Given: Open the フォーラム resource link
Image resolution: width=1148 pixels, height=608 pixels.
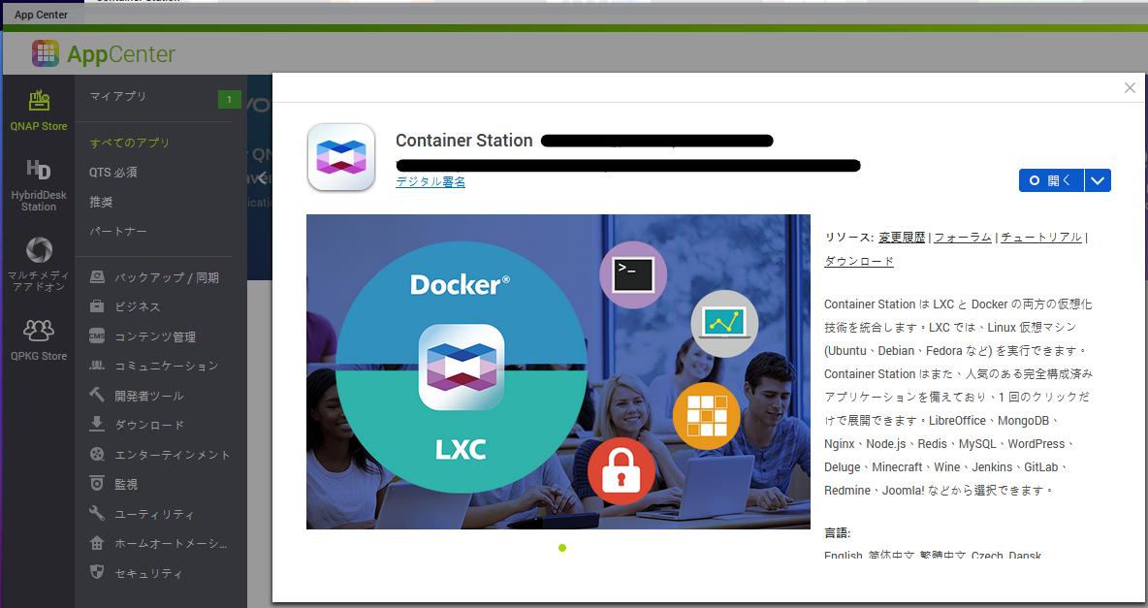Looking at the screenshot, I should (963, 238).
